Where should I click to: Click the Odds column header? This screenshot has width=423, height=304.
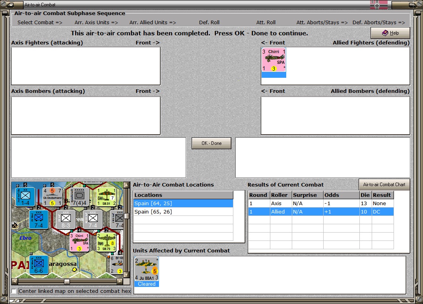(341, 195)
